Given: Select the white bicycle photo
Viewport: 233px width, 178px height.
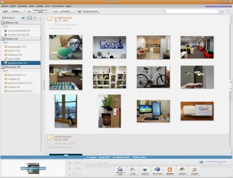Looking at the screenshot, I should pyautogui.click(x=153, y=77).
